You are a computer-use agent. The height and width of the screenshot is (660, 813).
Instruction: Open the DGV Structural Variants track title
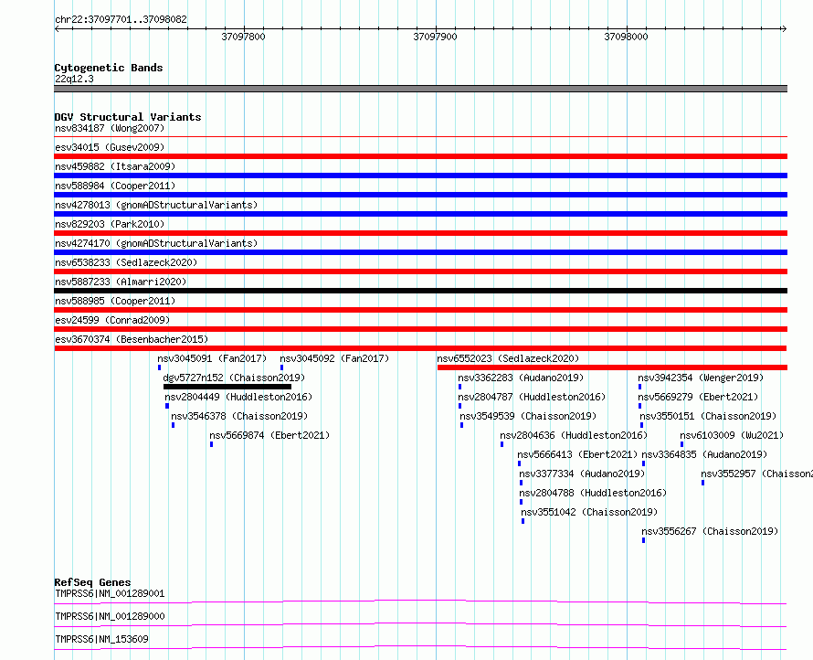[128, 117]
